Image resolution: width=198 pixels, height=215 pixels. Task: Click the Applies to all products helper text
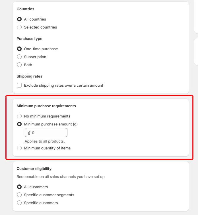[45, 141]
